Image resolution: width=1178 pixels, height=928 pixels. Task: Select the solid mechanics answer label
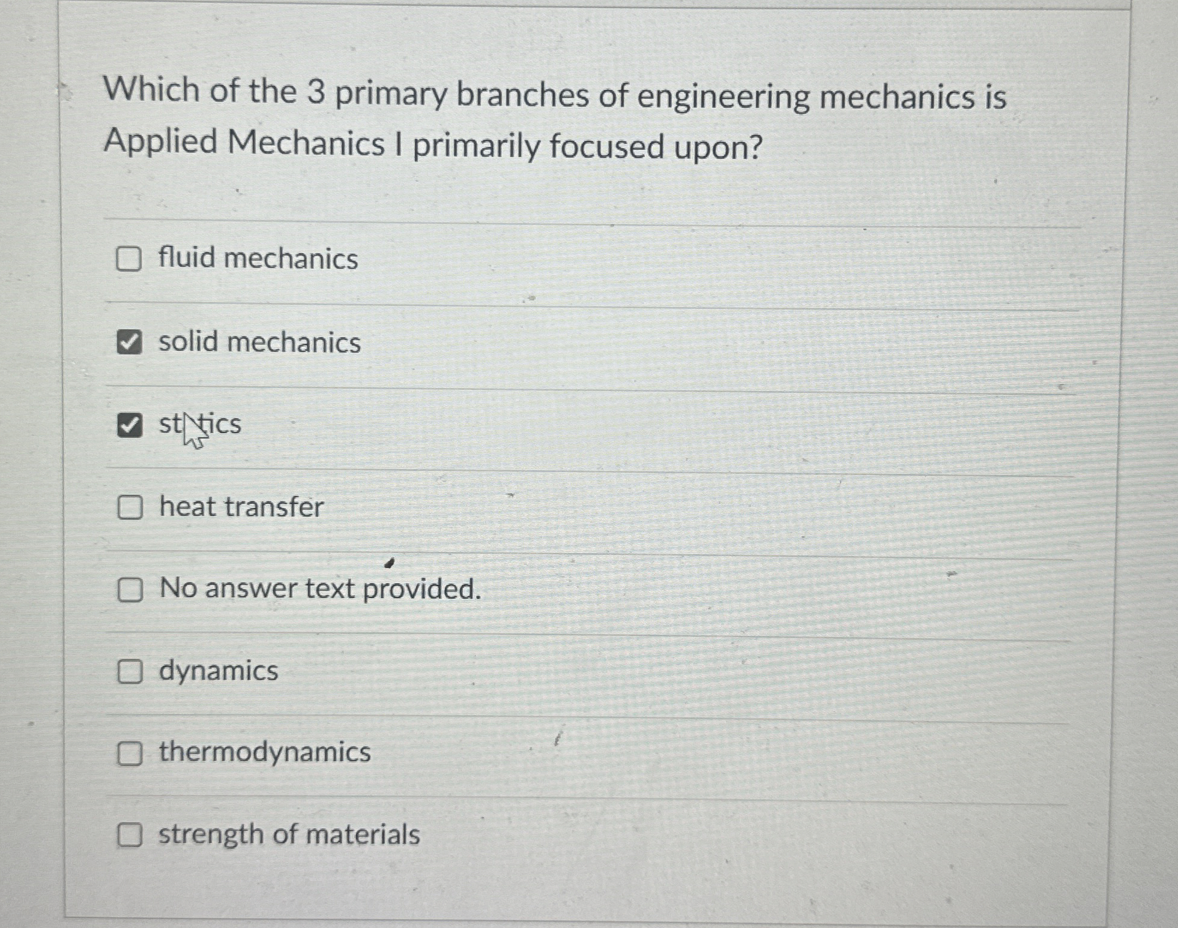point(259,342)
